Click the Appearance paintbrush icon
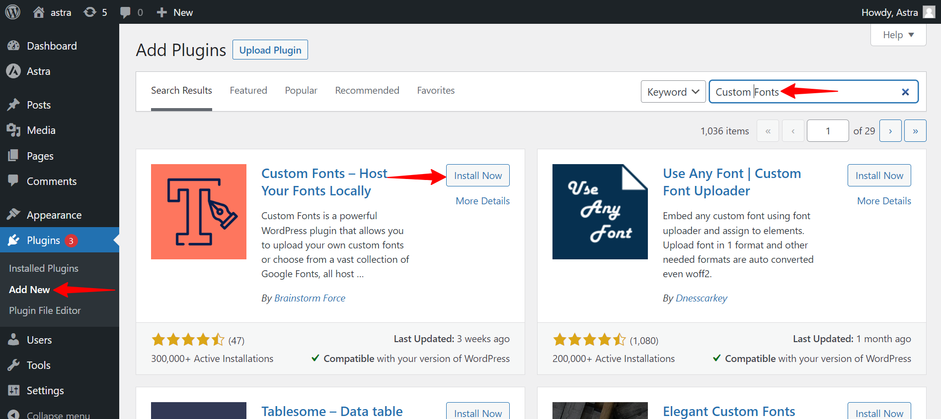 pos(13,214)
